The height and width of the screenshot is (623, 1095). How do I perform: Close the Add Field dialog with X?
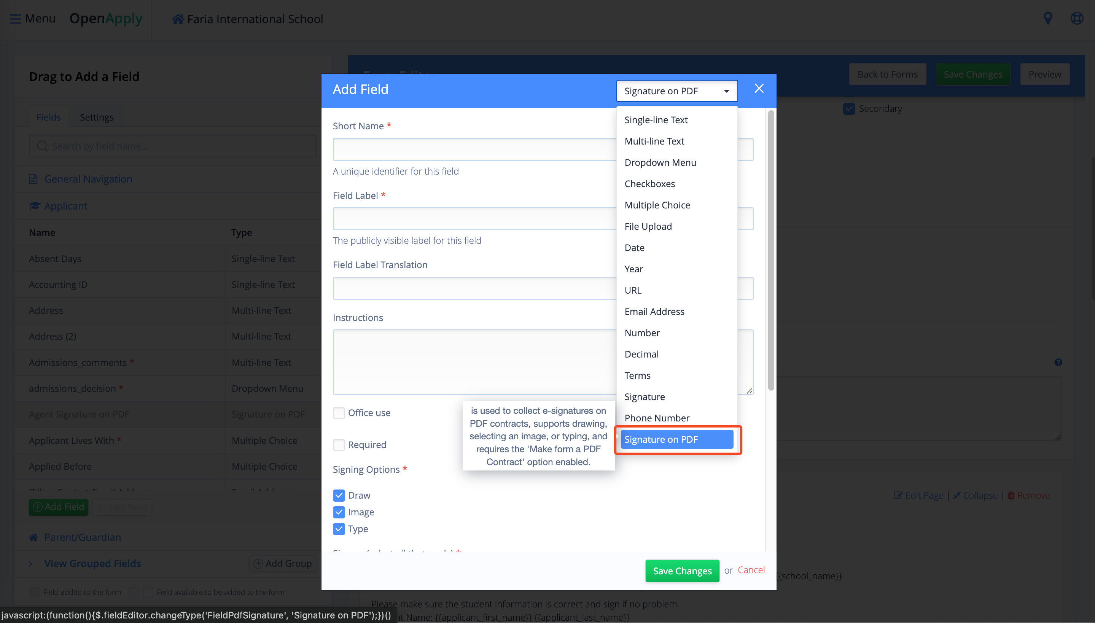tap(759, 89)
